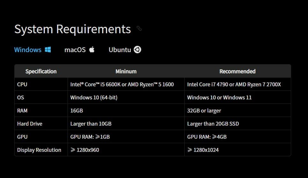Click the GPU RAM ≥1GB cell
The width and height of the screenshot is (308, 178).
(126, 137)
